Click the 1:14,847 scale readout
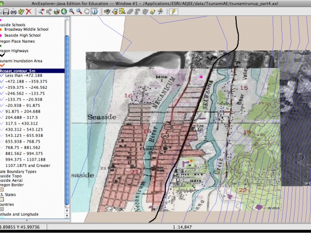Viewport: 311px width, 233px height. pos(182,227)
